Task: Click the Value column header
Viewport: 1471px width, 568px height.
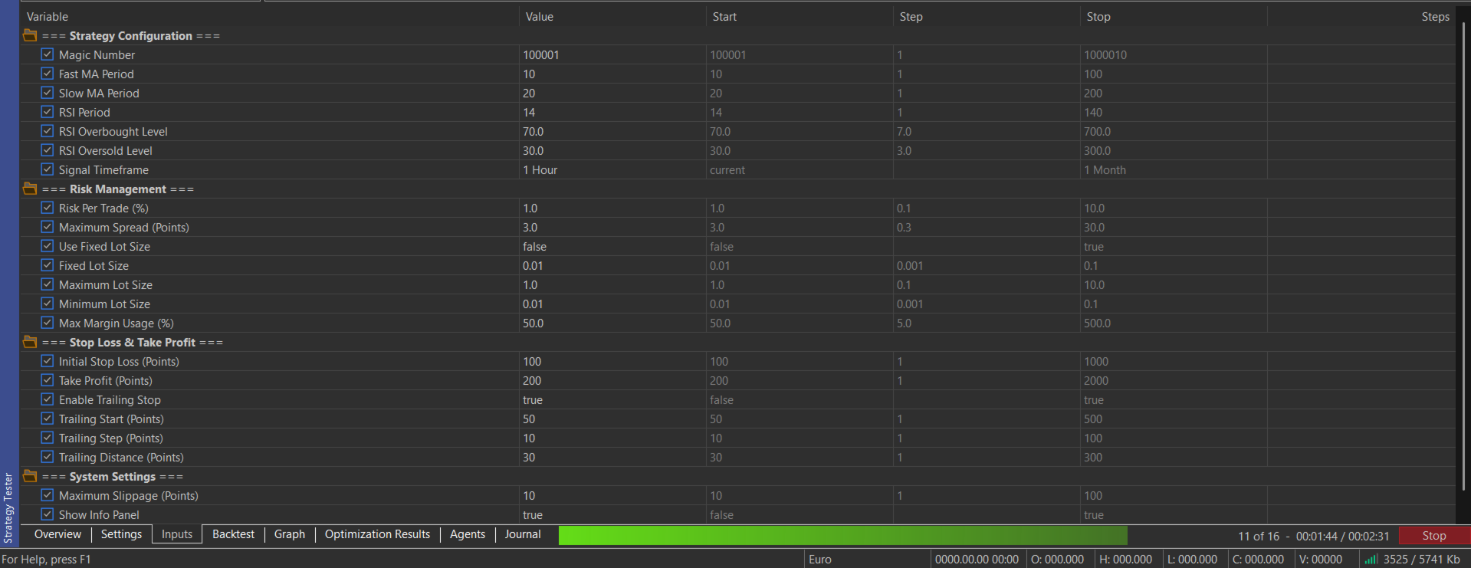Action: tap(612, 17)
